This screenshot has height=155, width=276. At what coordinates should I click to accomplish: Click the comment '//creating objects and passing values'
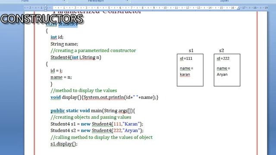coord(91,117)
